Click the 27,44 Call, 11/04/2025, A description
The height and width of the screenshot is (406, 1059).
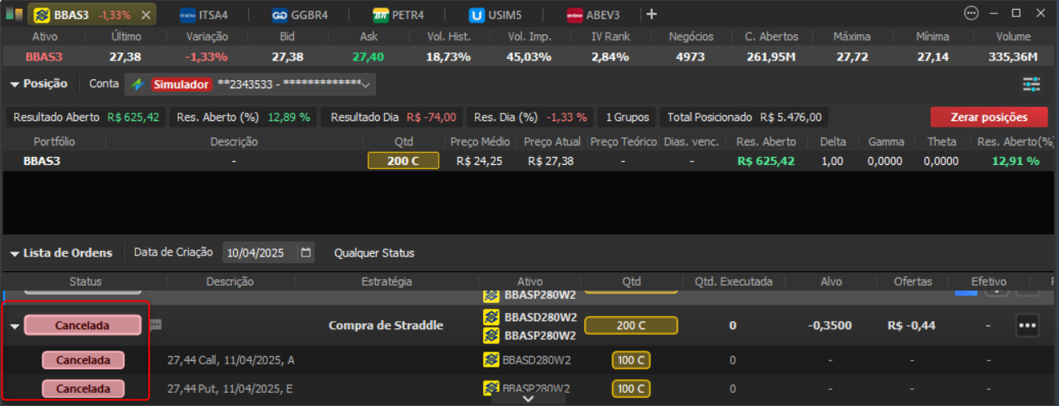point(230,359)
